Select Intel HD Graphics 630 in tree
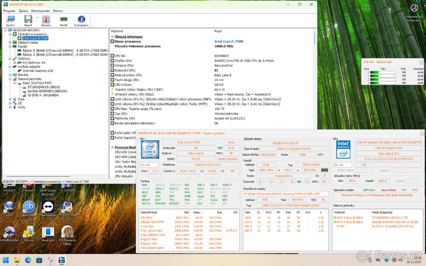Image resolution: width=426 pixels, height=266 pixels. point(38,71)
